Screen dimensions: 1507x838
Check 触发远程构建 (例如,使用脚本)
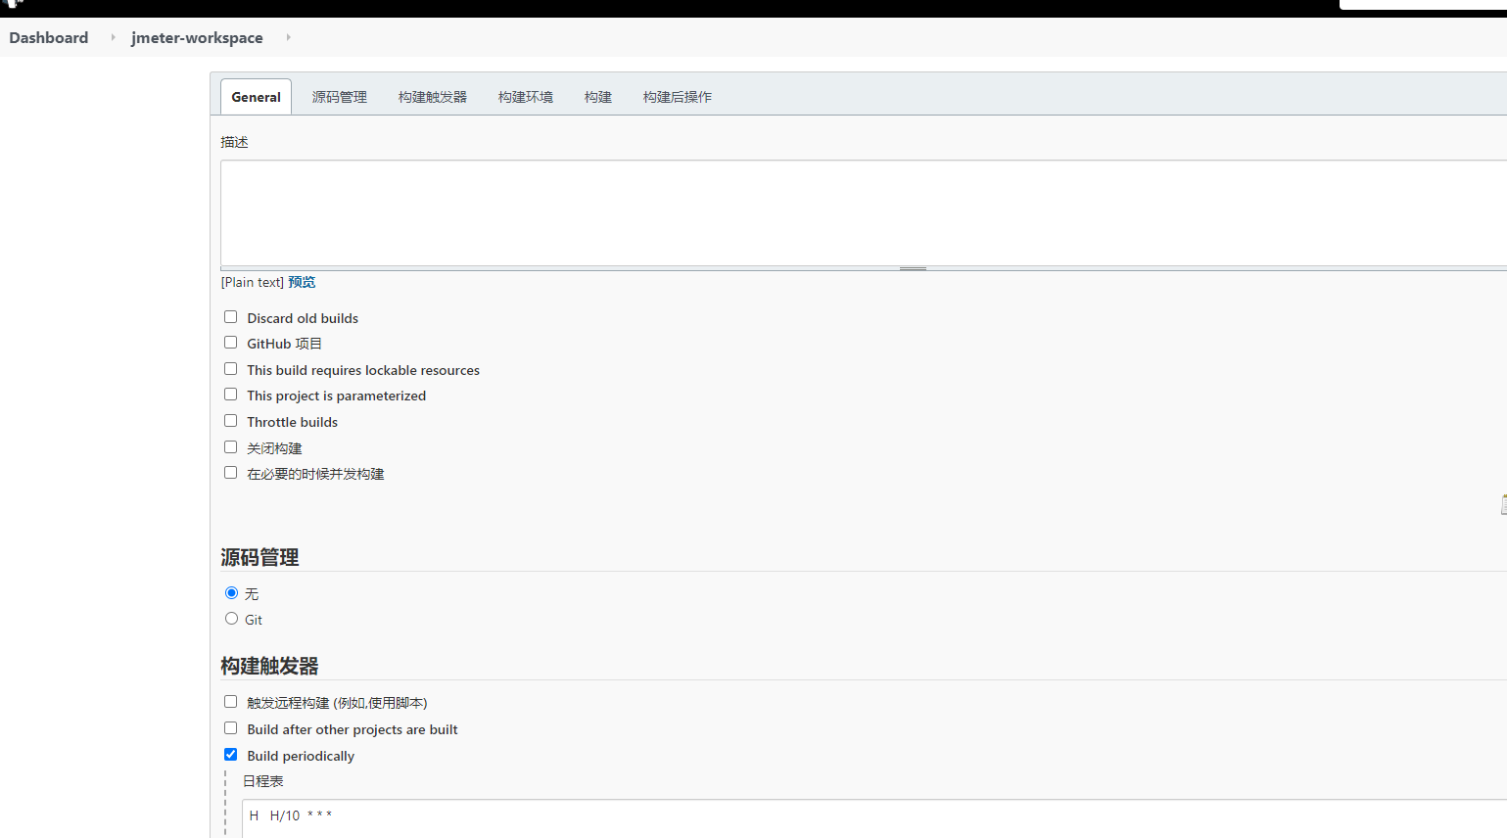(230, 702)
